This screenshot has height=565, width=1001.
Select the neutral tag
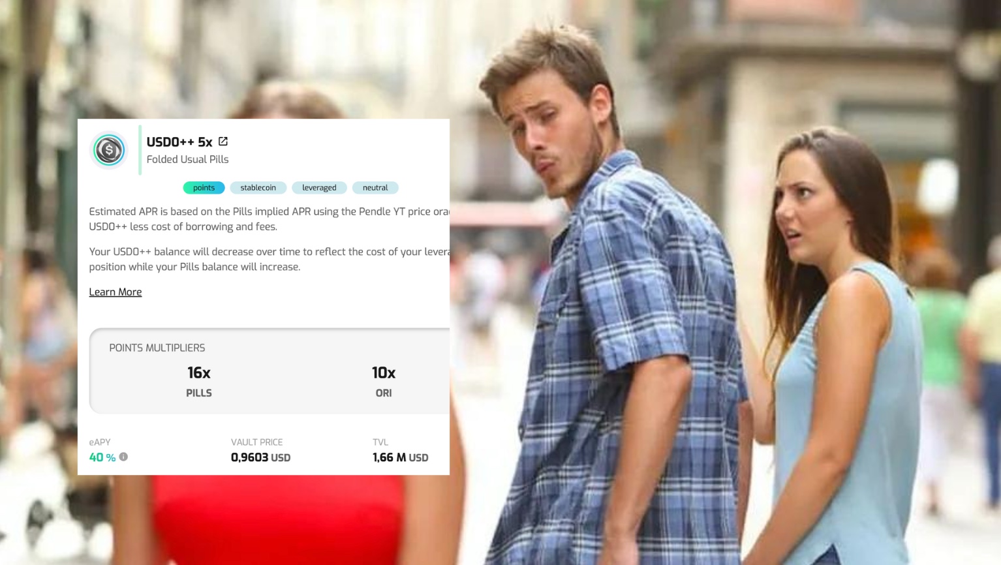[x=375, y=187]
